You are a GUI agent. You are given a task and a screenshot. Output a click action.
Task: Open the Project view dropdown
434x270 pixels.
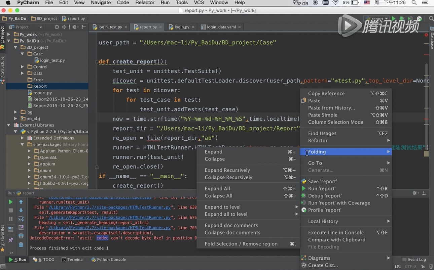(41, 27)
